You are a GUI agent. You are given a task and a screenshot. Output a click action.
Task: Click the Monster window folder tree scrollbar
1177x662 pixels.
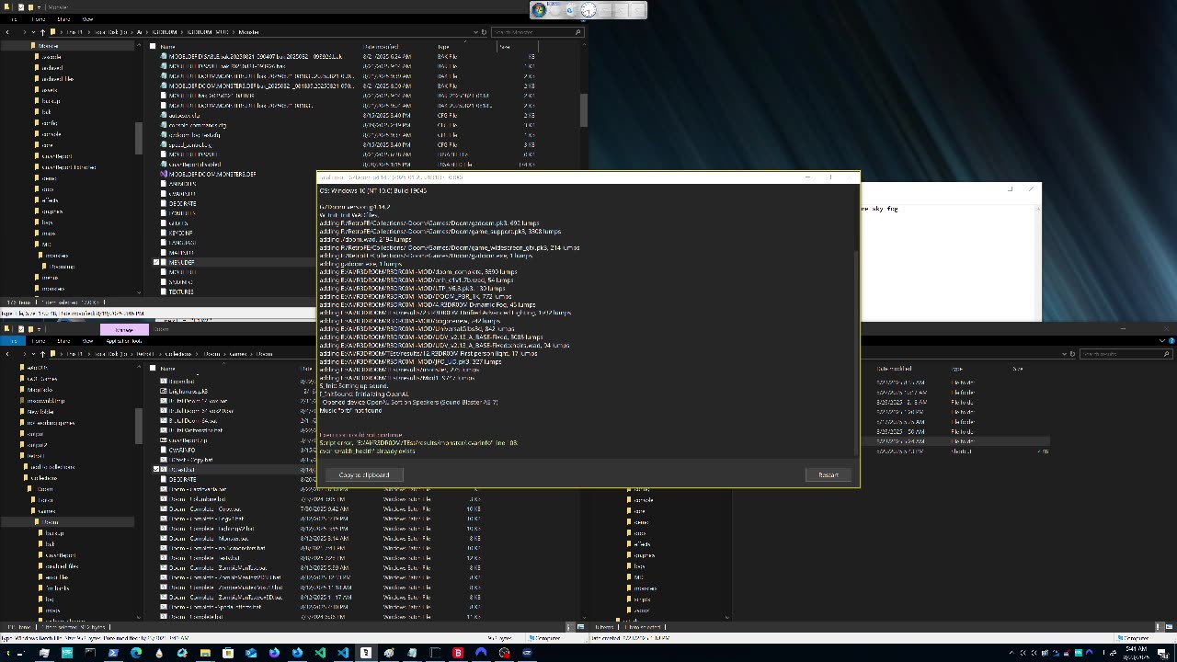[x=140, y=138]
